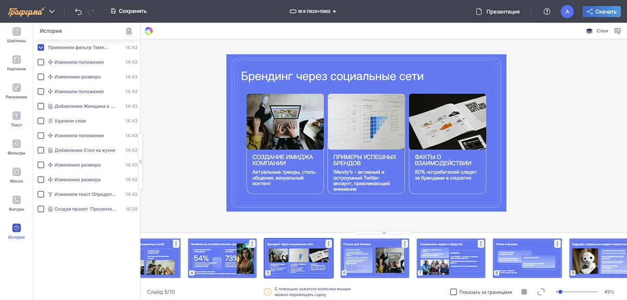The image size is (627, 300).
Task: Open slide 5 three-dot options menu
Action: (328, 244)
